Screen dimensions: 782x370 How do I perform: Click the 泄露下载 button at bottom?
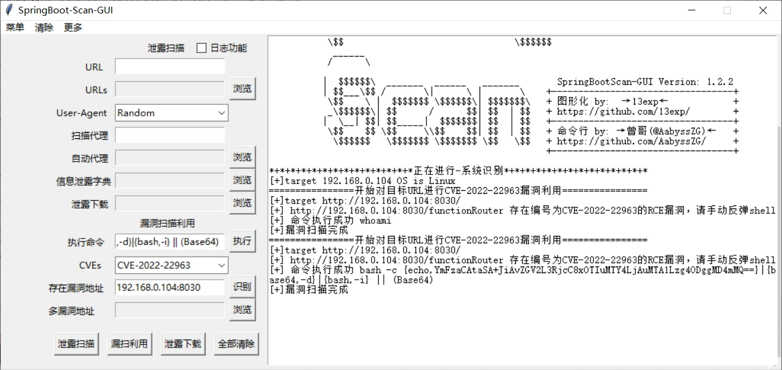pyautogui.click(x=182, y=344)
